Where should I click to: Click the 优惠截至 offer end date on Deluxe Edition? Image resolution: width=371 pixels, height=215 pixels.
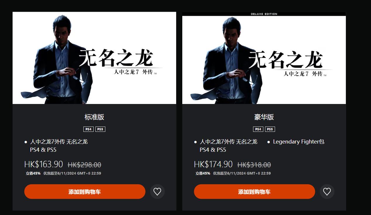tap(242, 173)
